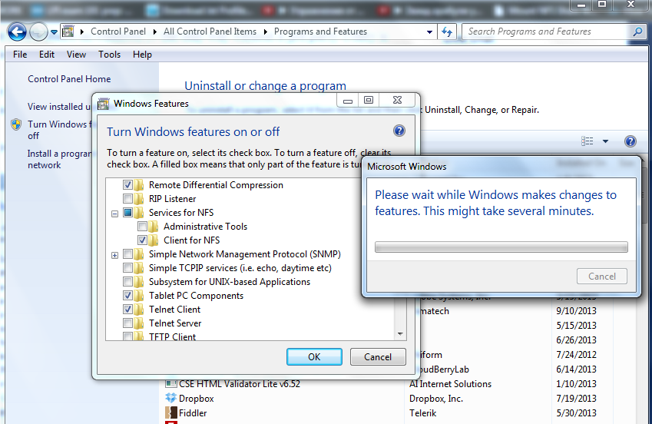Open recent pages dropdown beside nav arrows

coord(54,32)
